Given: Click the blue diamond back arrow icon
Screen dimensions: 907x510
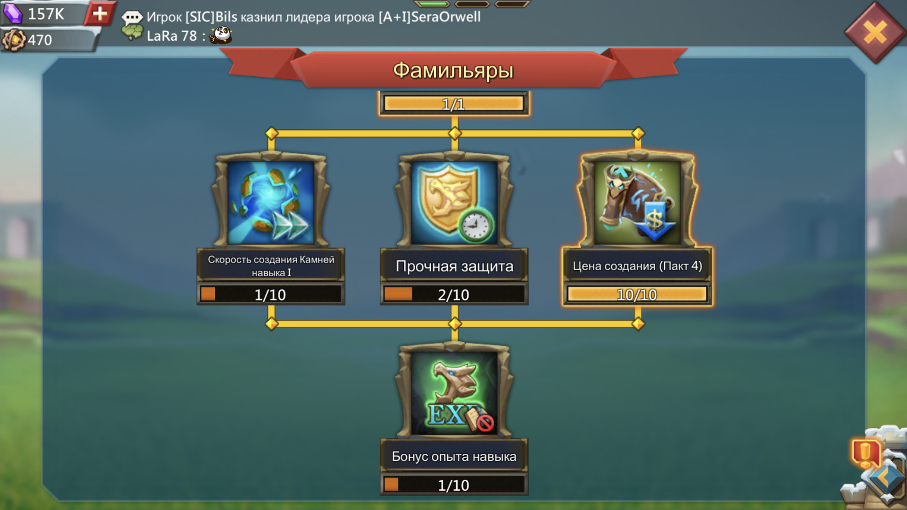Looking at the screenshot, I should 886,479.
